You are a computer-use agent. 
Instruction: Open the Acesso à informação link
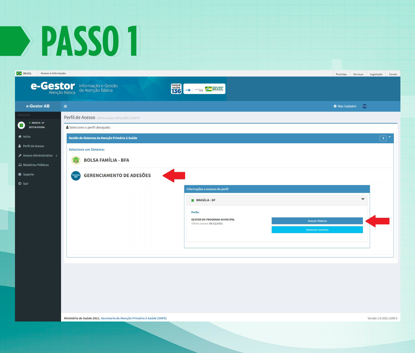[53, 73]
